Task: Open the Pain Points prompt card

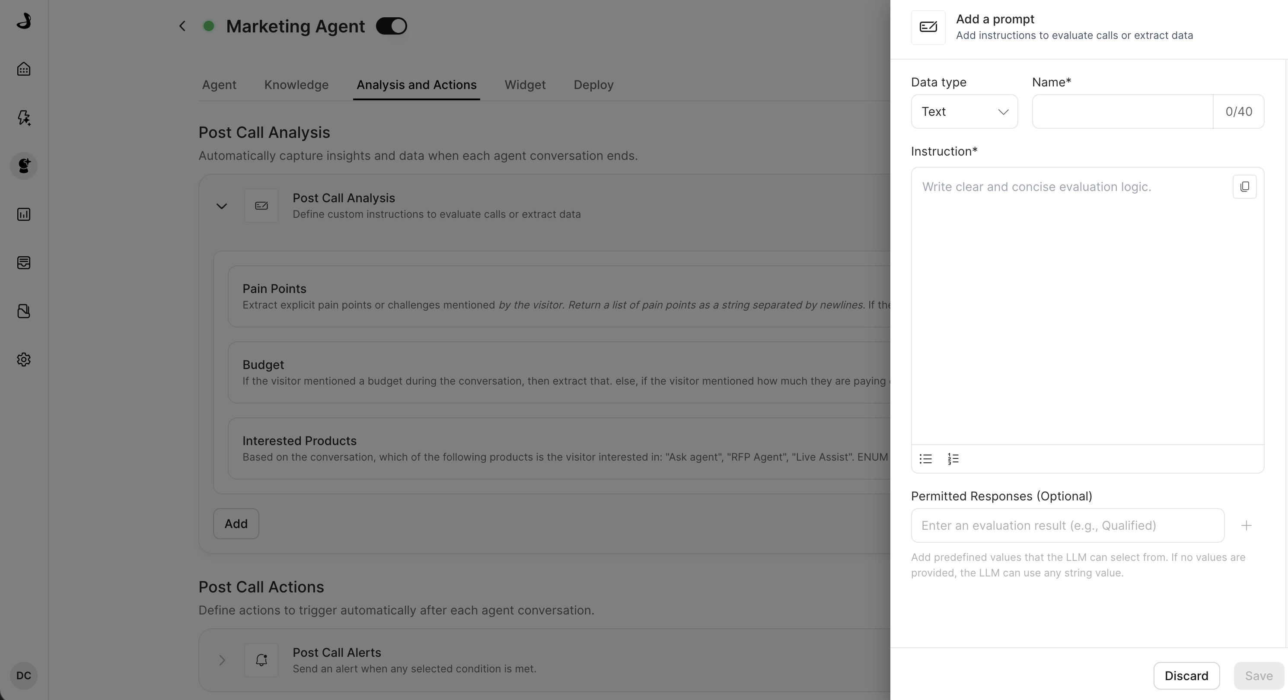Action: [x=559, y=296]
